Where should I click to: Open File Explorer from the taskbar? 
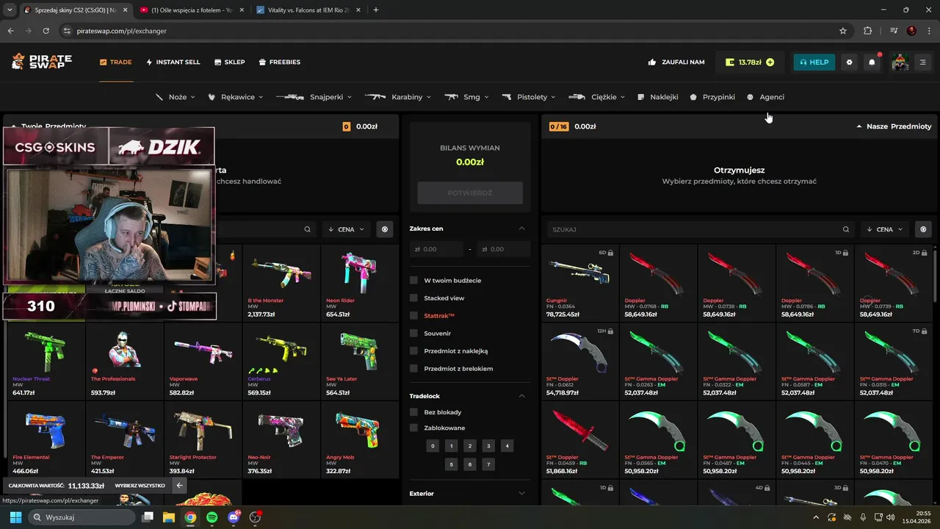click(168, 517)
